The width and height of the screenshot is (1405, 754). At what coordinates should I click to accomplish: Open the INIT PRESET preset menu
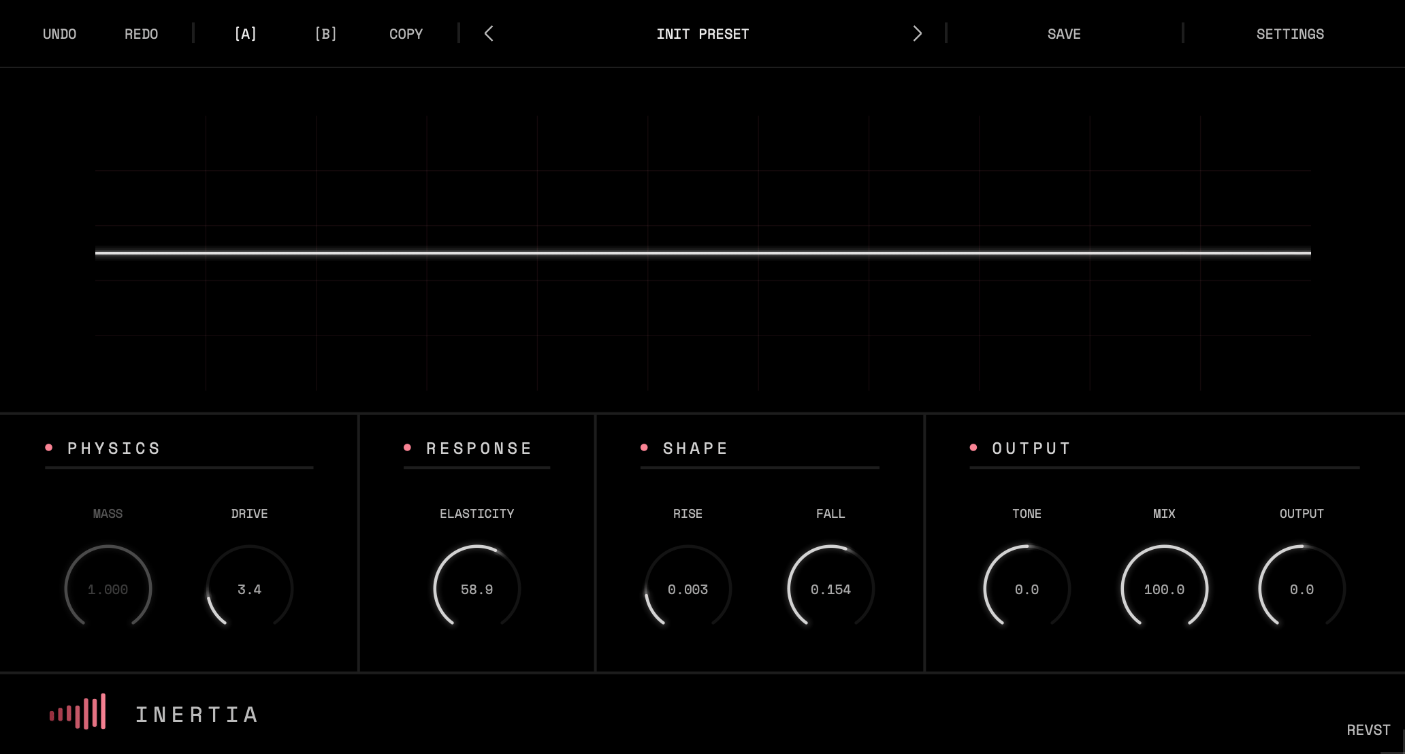[702, 34]
